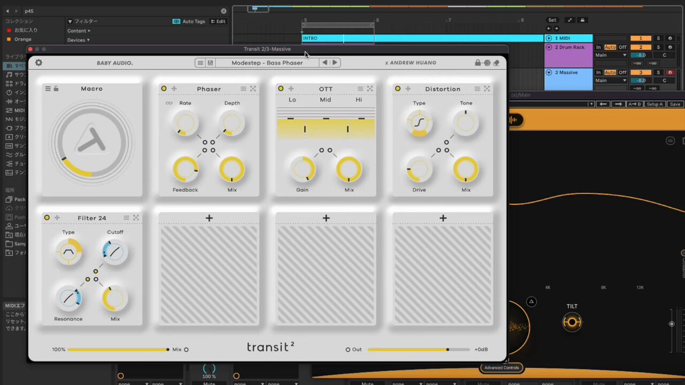Image resolution: width=685 pixels, height=385 pixels.
Task: Click the randomize dice icon in header
Action: (487, 63)
